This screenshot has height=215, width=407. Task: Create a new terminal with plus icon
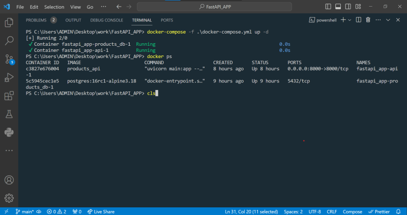point(343,20)
